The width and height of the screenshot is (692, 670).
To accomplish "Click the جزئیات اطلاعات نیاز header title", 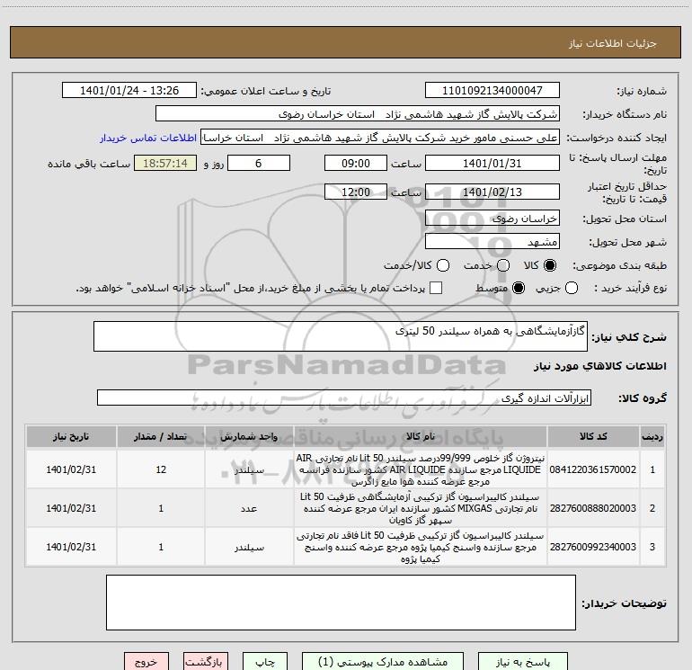I will [x=613, y=43].
